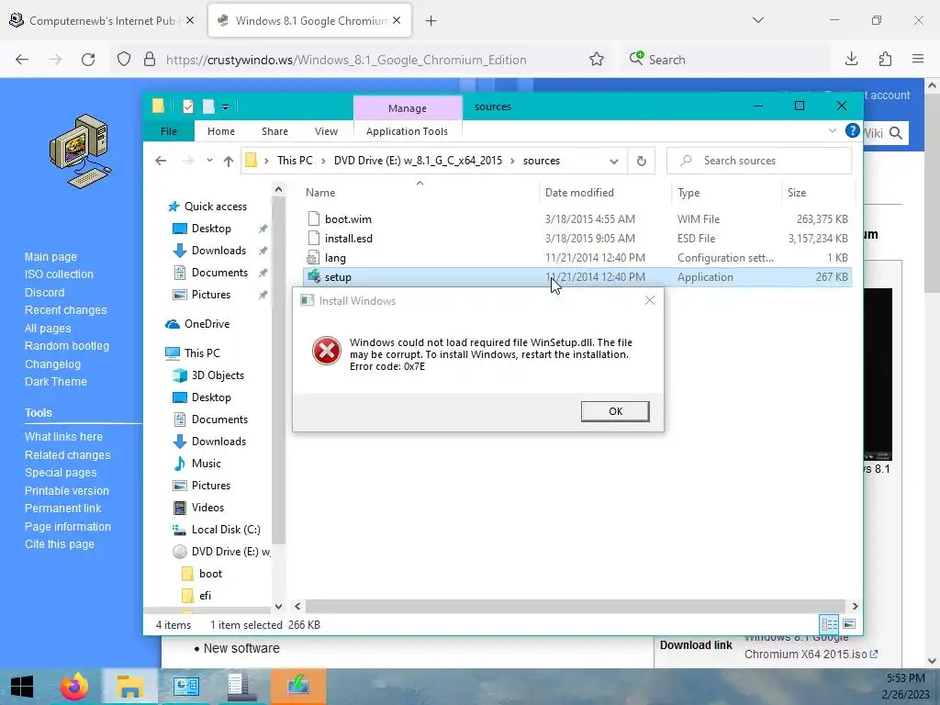
Task: Open Explorer help question mark icon
Action: point(852,130)
